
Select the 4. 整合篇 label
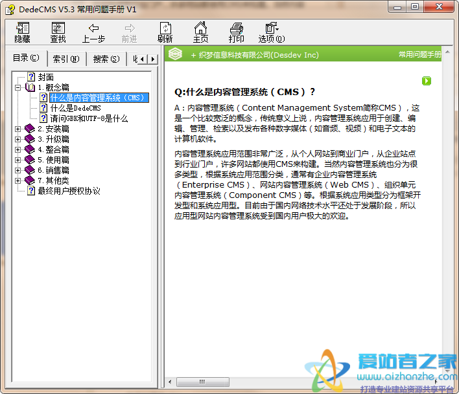pos(54,149)
